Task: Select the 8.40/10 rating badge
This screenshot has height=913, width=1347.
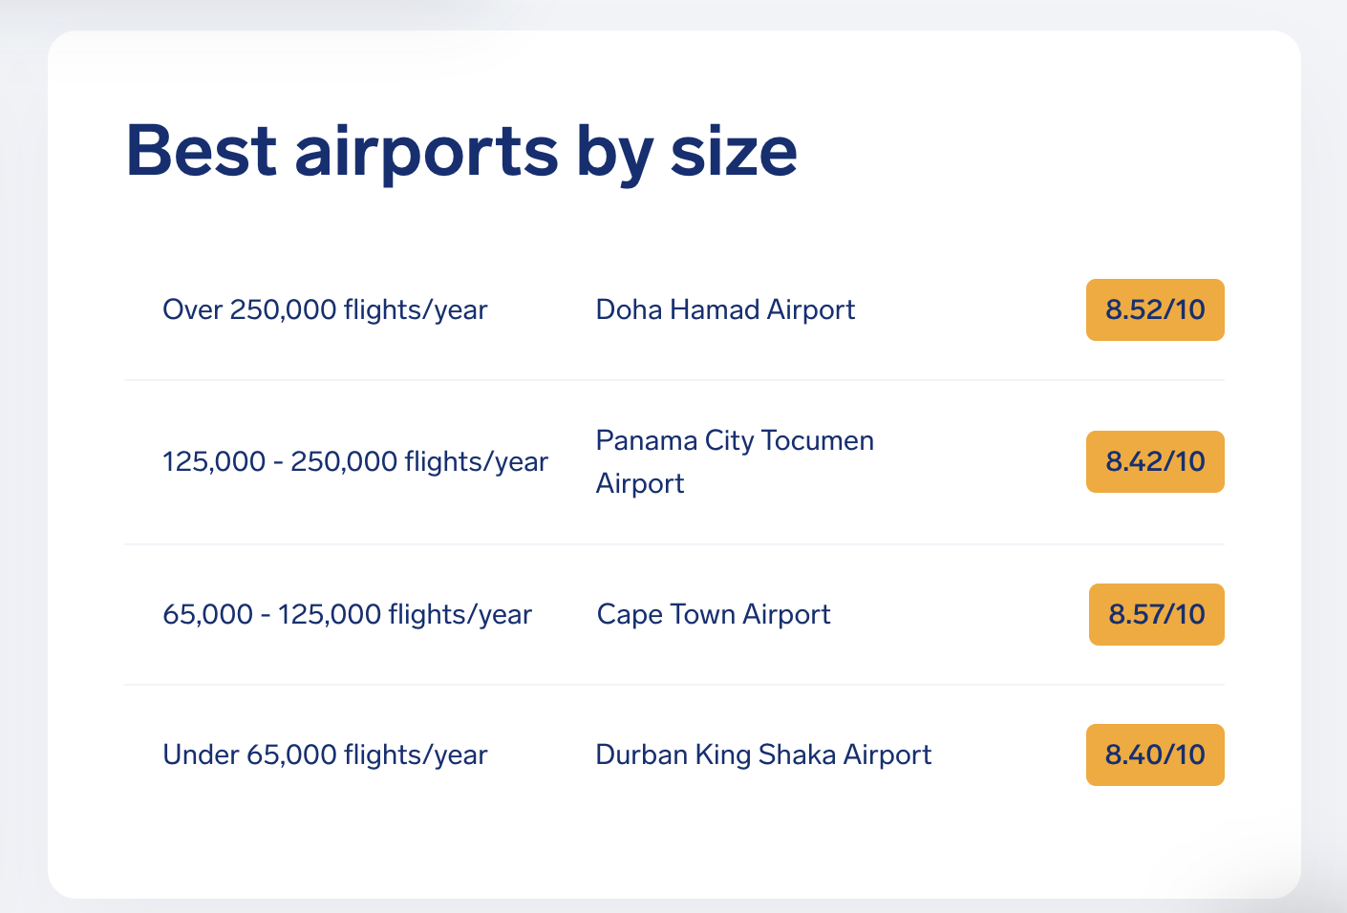Action: click(x=1155, y=754)
